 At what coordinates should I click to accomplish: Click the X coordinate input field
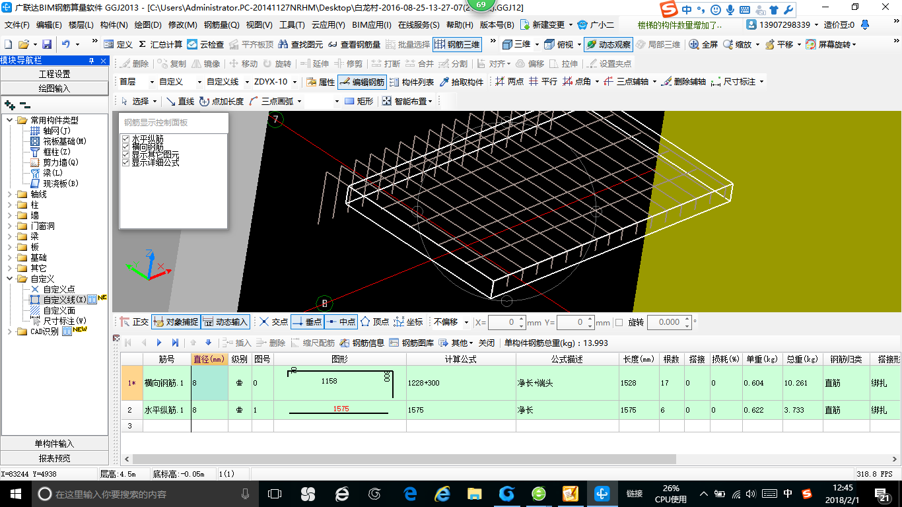tap(506, 322)
